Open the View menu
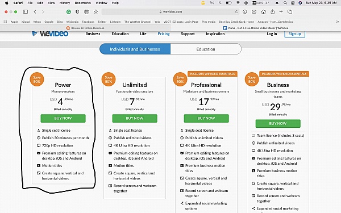This screenshot has width=341, height=213. tap(51, 3)
